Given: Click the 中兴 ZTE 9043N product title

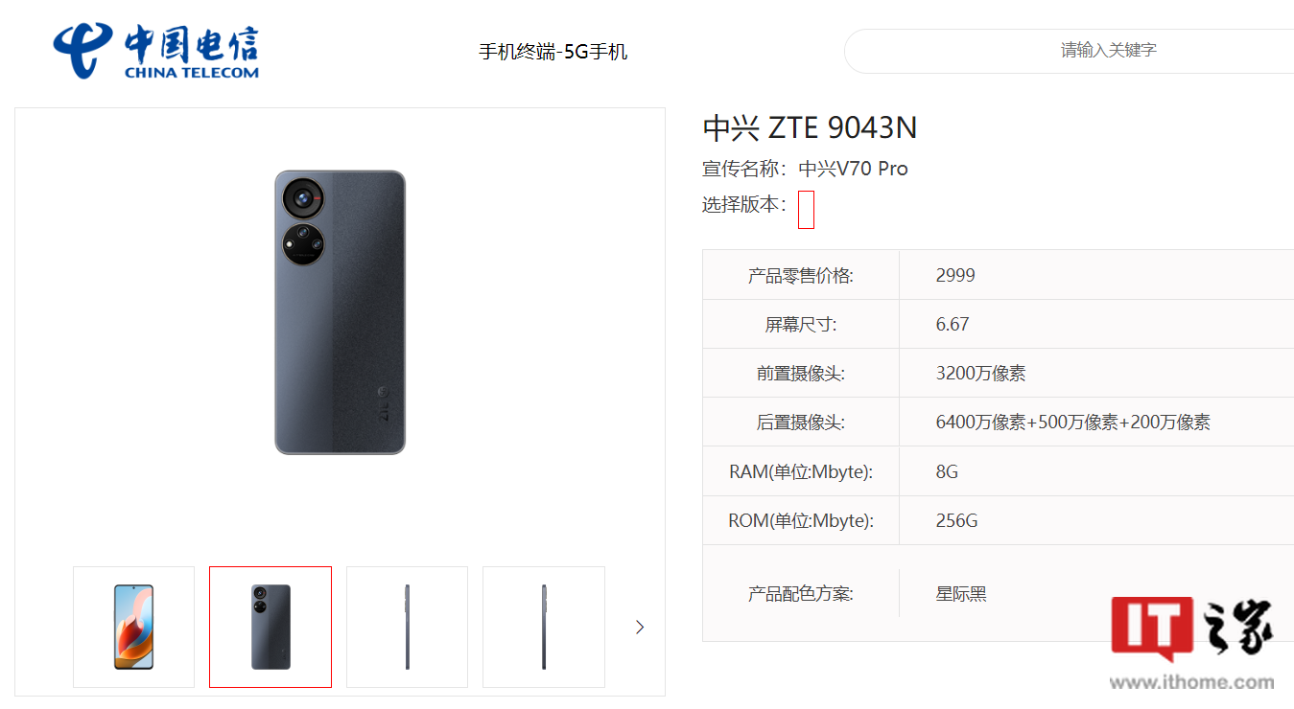Looking at the screenshot, I should coord(811,127).
